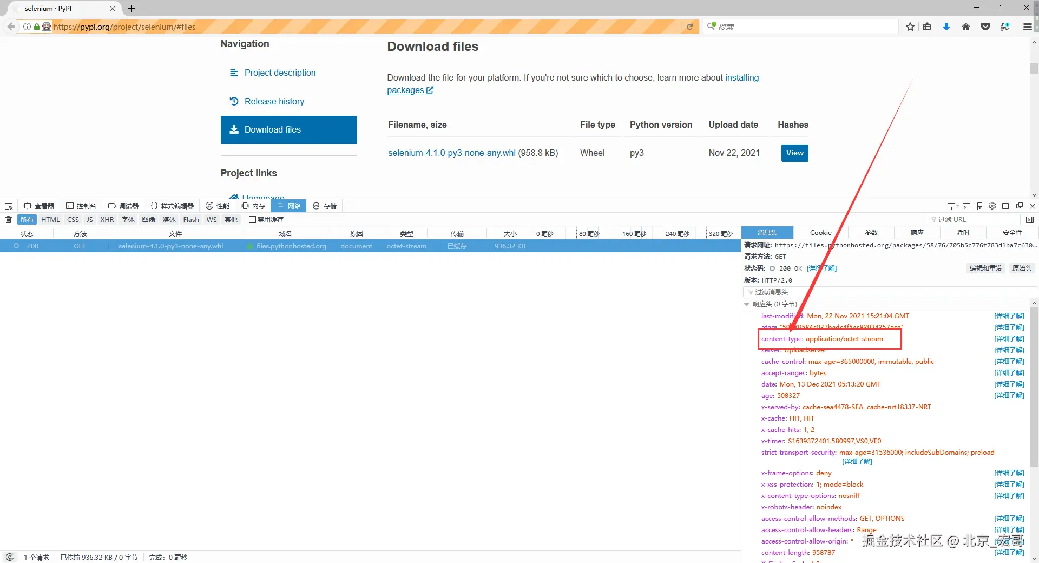Open the 响应 response details tab

click(917, 233)
